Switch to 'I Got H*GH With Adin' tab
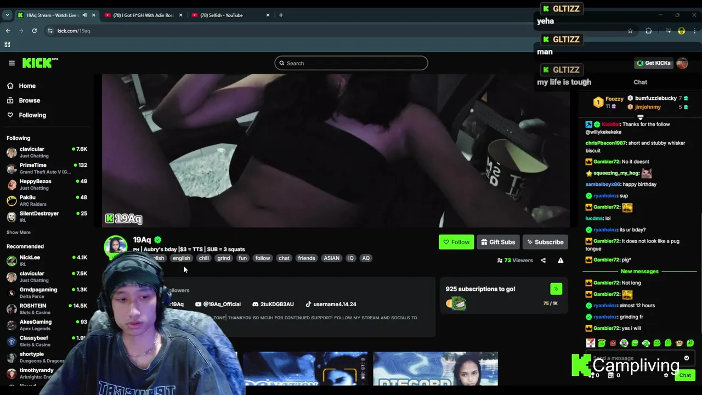The width and height of the screenshot is (702, 395). pos(143,15)
